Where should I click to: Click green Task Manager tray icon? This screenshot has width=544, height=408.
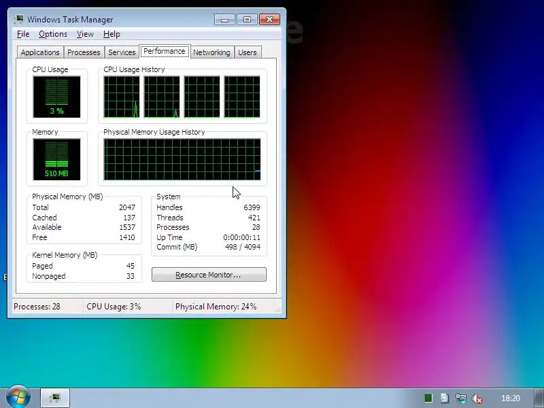428,398
